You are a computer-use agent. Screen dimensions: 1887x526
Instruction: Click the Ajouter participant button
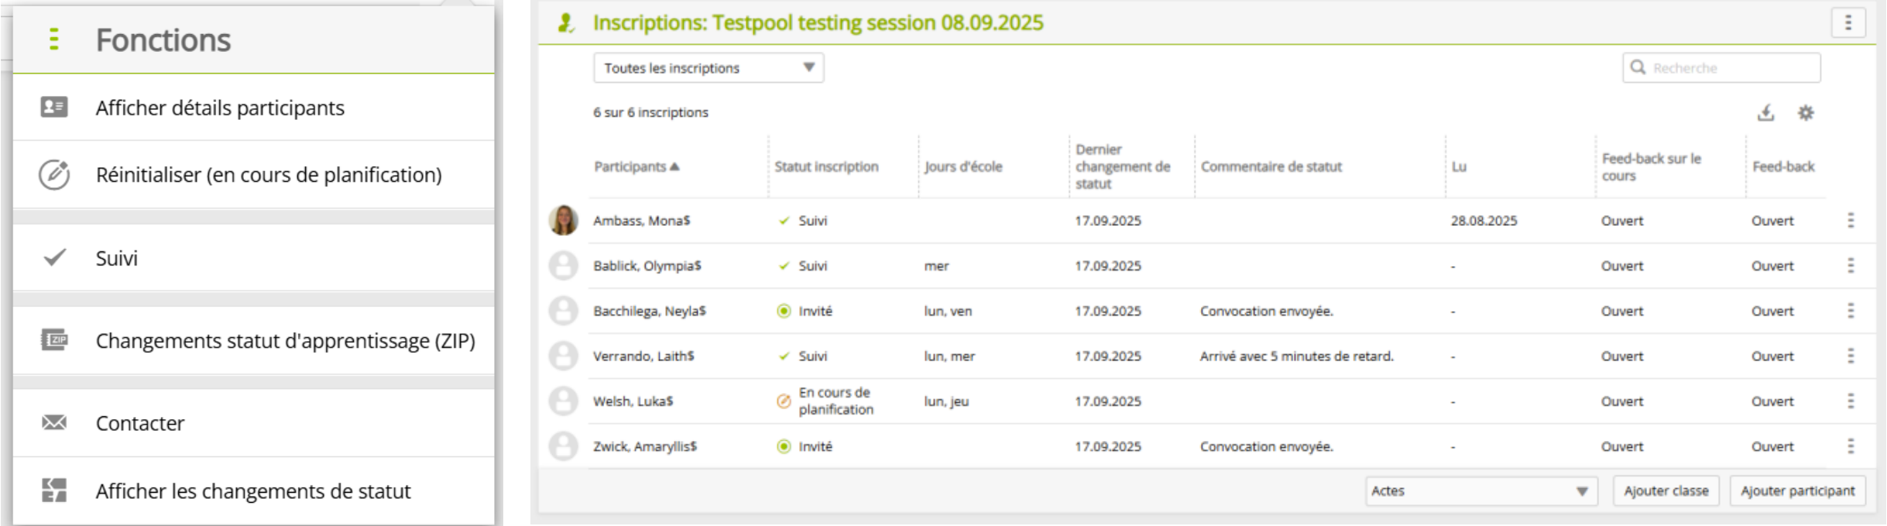click(x=1797, y=490)
